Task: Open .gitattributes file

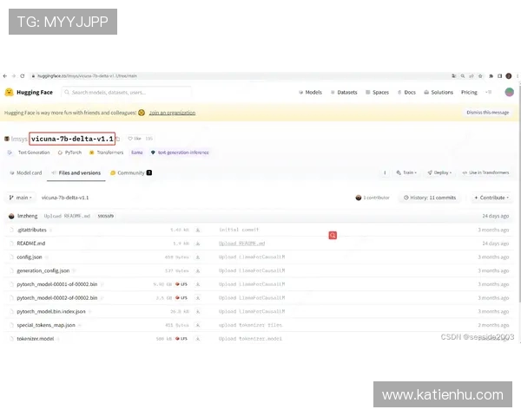Action: click(31, 230)
